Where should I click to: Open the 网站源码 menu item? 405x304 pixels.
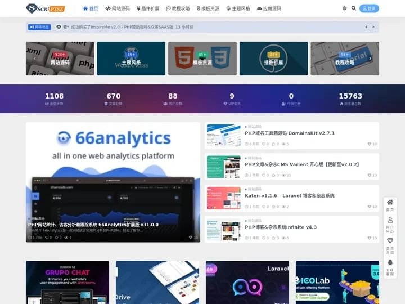[x=118, y=8]
